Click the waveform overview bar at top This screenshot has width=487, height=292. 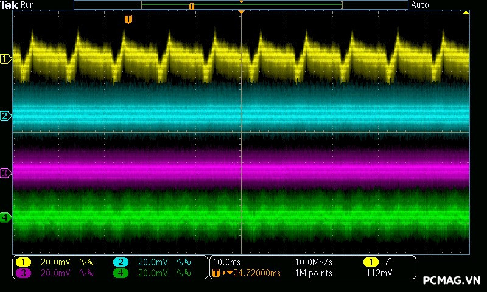pos(240,5)
